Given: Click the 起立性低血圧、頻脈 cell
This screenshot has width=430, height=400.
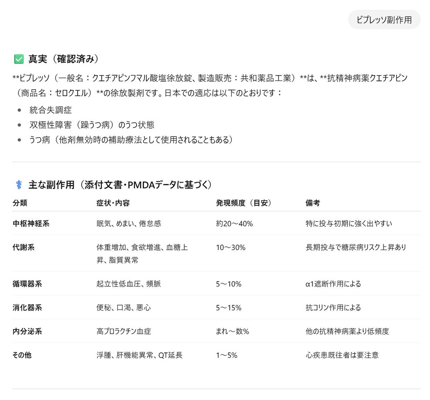Looking at the screenshot, I should coord(129,284).
